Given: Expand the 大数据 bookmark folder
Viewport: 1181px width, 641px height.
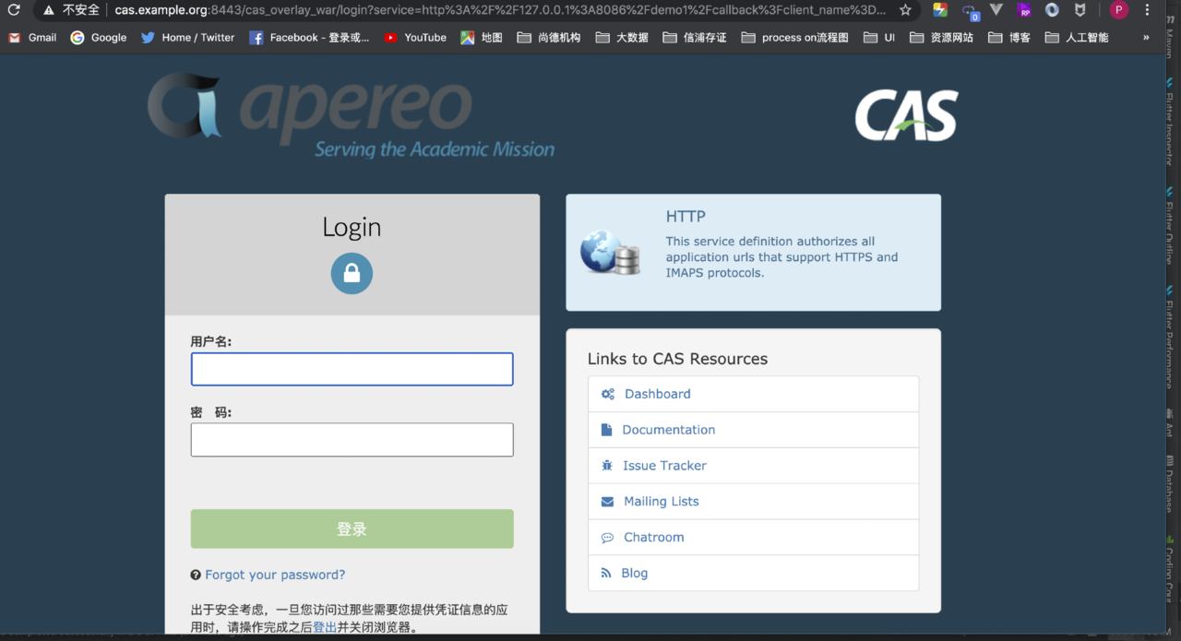Looking at the screenshot, I should [x=622, y=38].
